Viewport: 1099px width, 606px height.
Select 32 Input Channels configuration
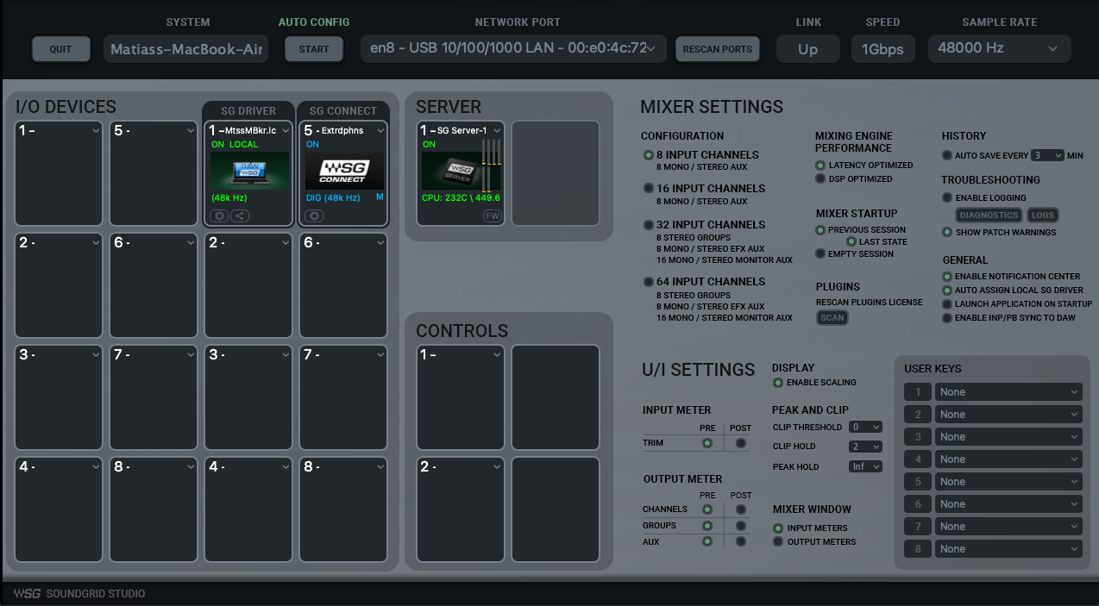pyautogui.click(x=649, y=224)
